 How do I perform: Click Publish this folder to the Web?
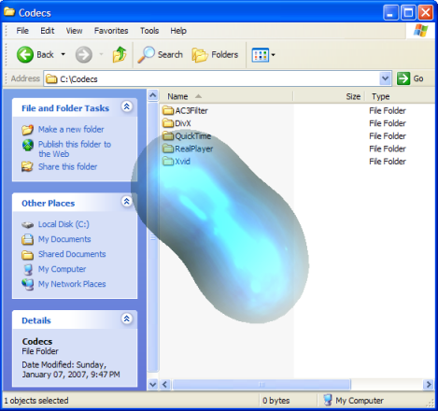pos(75,149)
